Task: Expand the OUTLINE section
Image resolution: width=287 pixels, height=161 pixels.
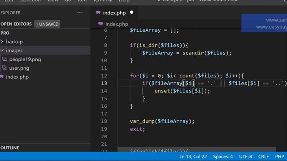Action: click(x=10, y=148)
